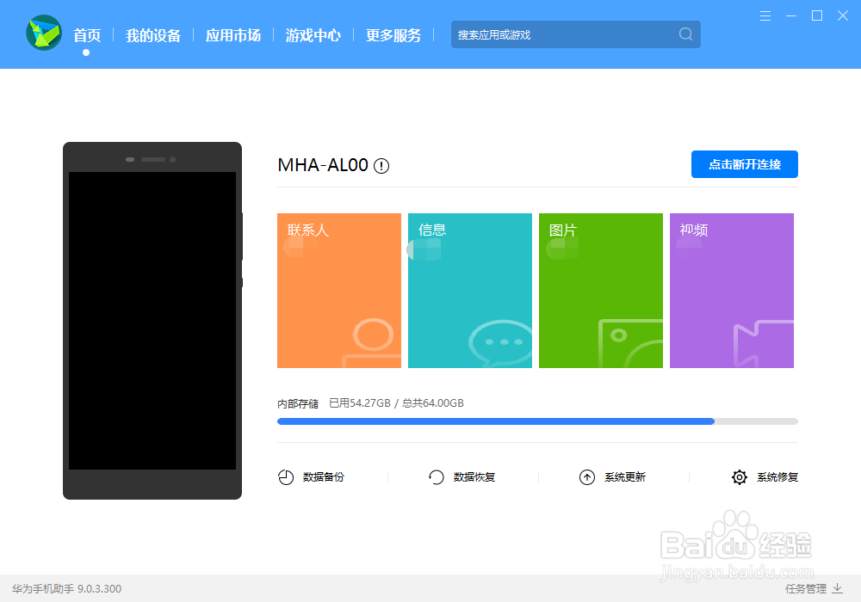This screenshot has height=602, width=861.
Task: Select the 数据恢复 restore icon
Action: coord(436,476)
